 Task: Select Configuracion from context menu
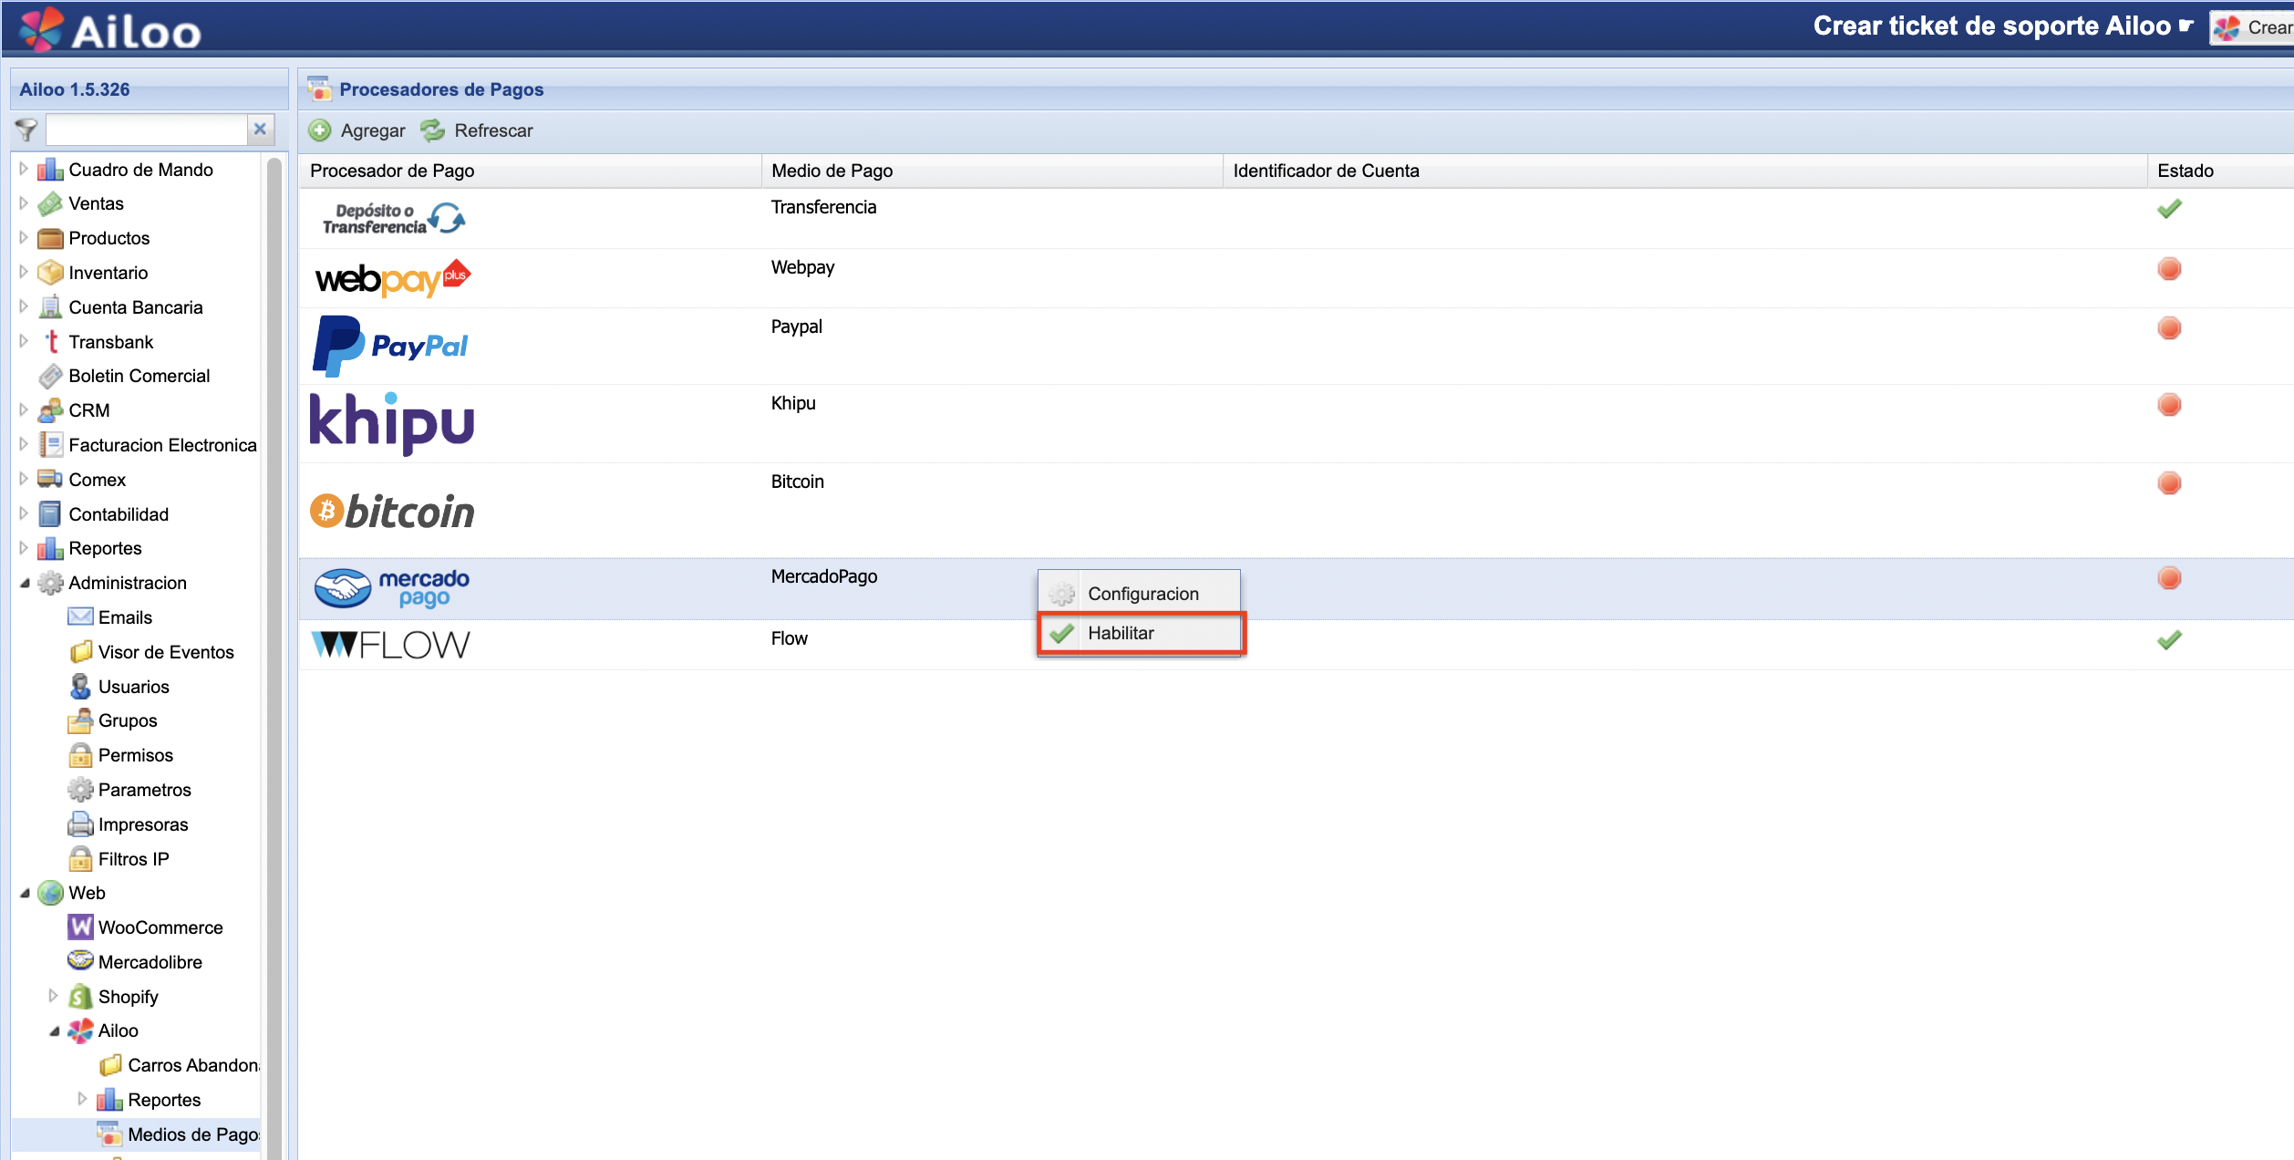pyautogui.click(x=1142, y=594)
